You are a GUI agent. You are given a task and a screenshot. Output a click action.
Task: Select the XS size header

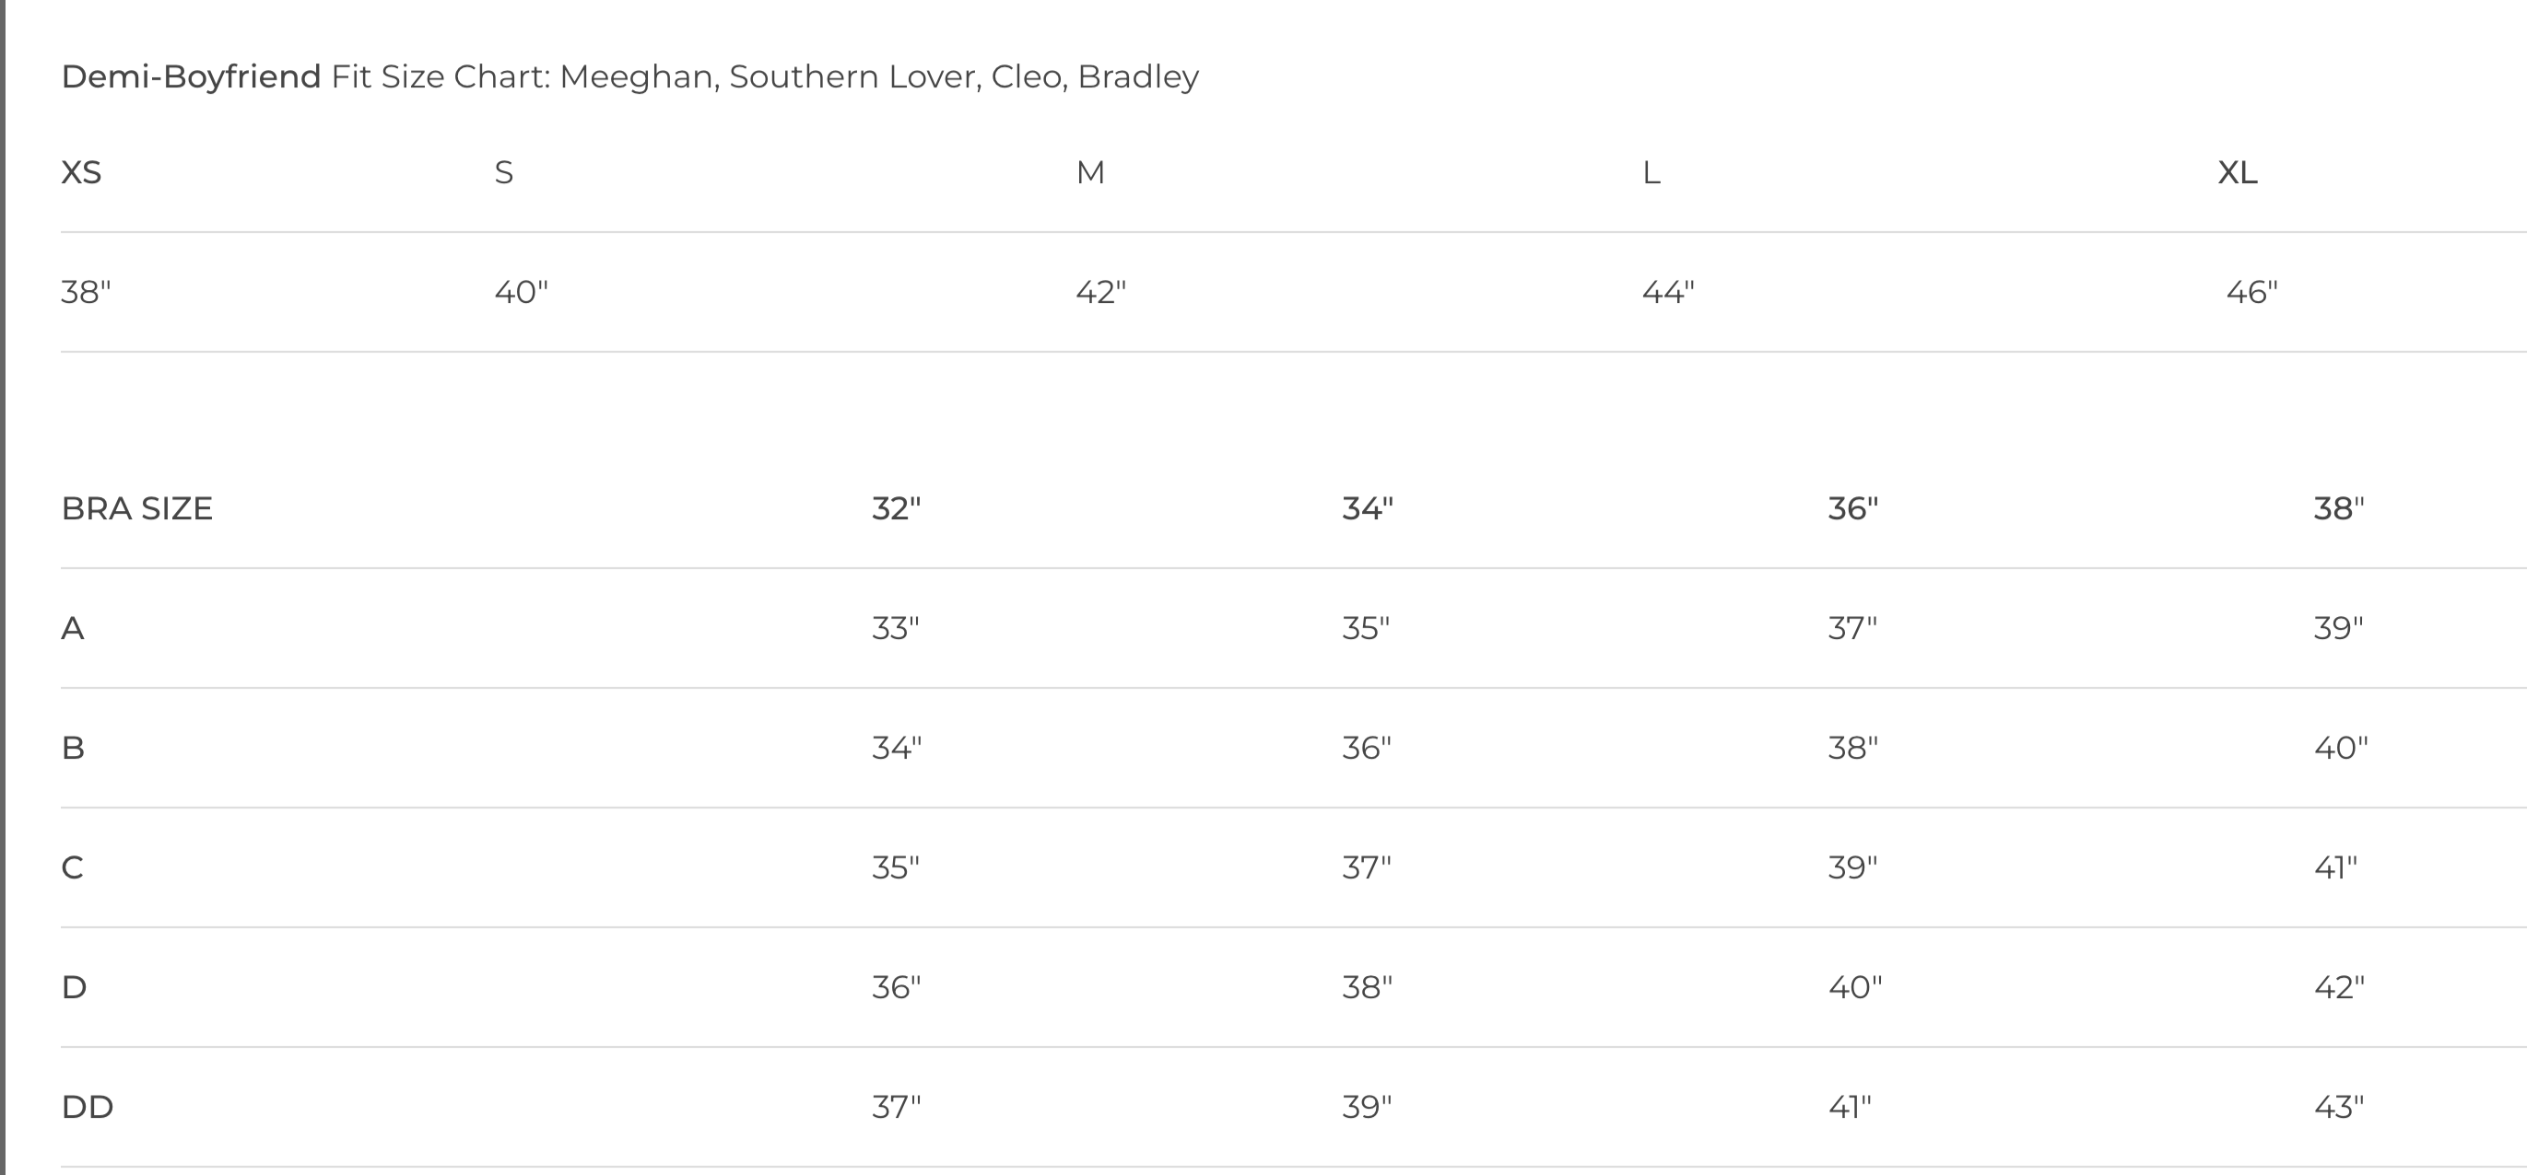pos(81,172)
